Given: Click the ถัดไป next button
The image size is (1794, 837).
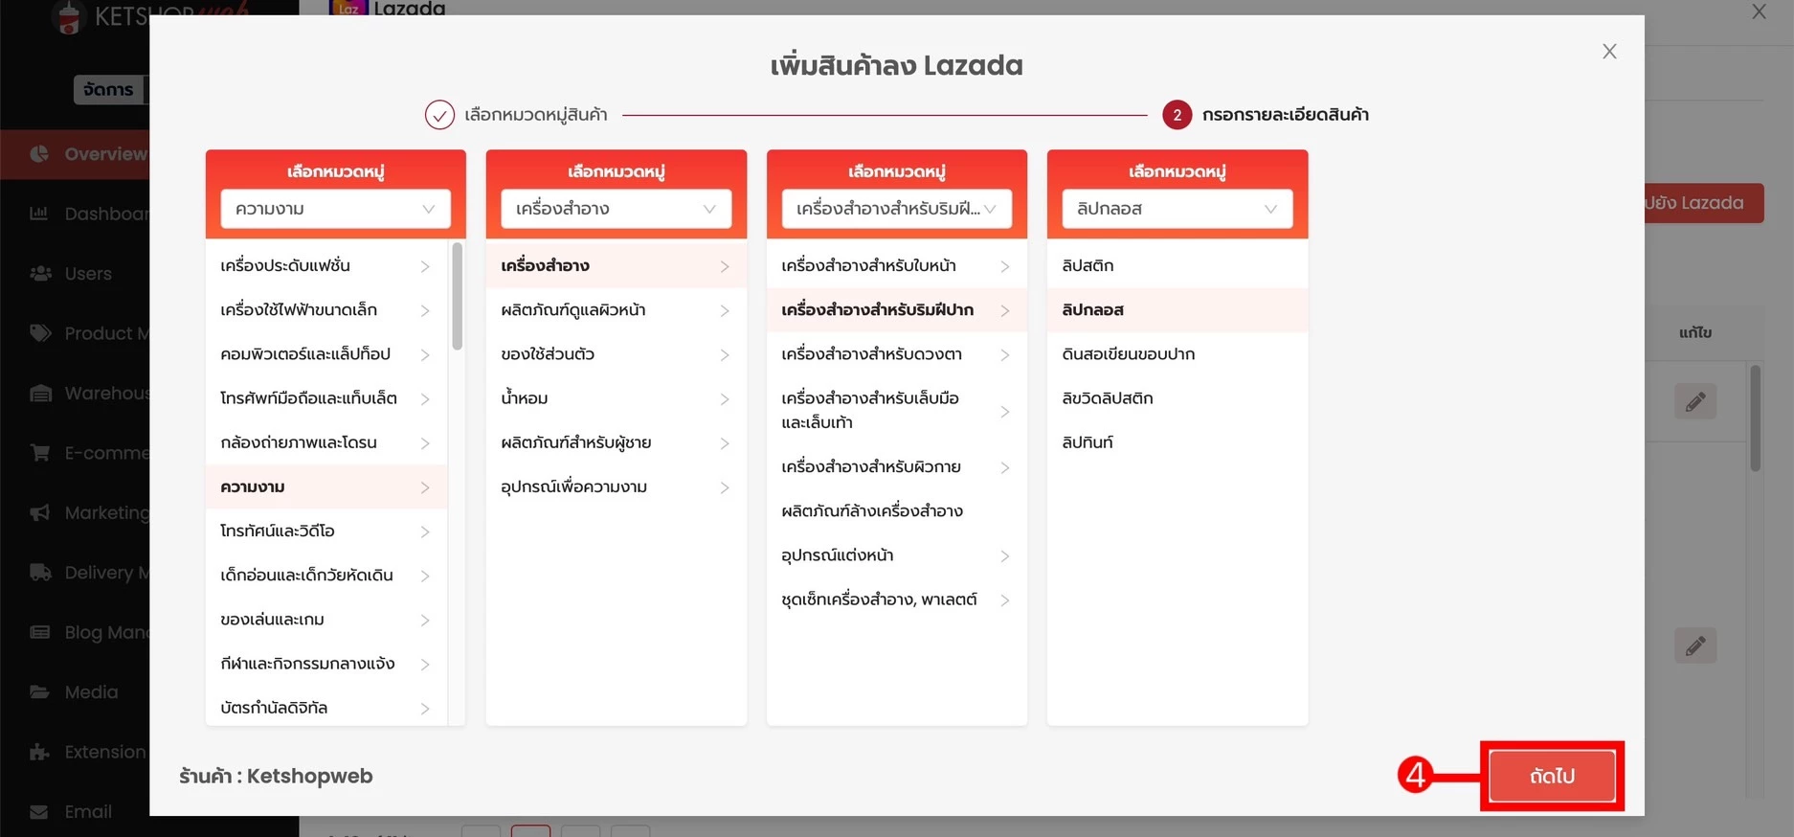Looking at the screenshot, I should coord(1552,776).
